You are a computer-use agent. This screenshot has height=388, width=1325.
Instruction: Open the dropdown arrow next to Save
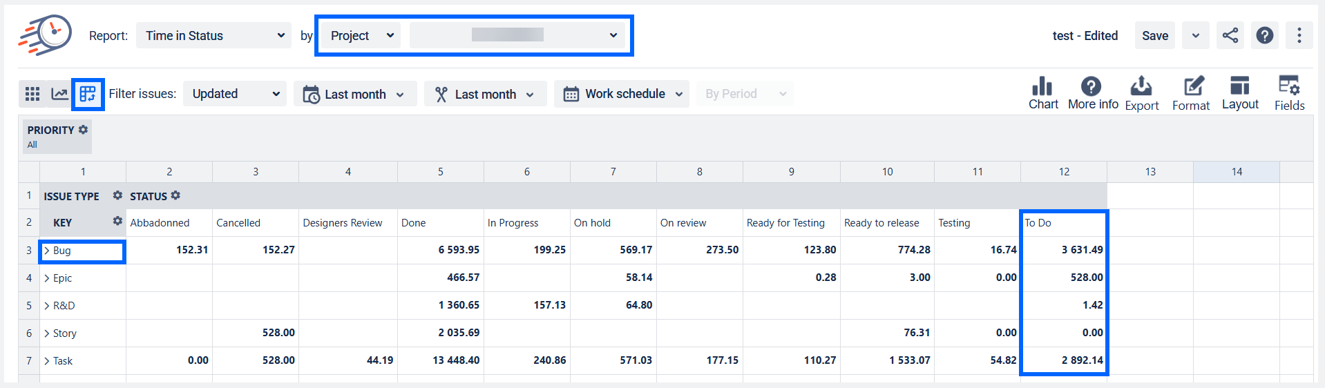pyautogui.click(x=1196, y=35)
